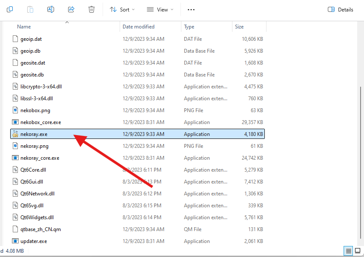Click the 8/3/2023 6:15 PM date of Qt6Svg.dll
The height and width of the screenshot is (257, 364).
142,205
